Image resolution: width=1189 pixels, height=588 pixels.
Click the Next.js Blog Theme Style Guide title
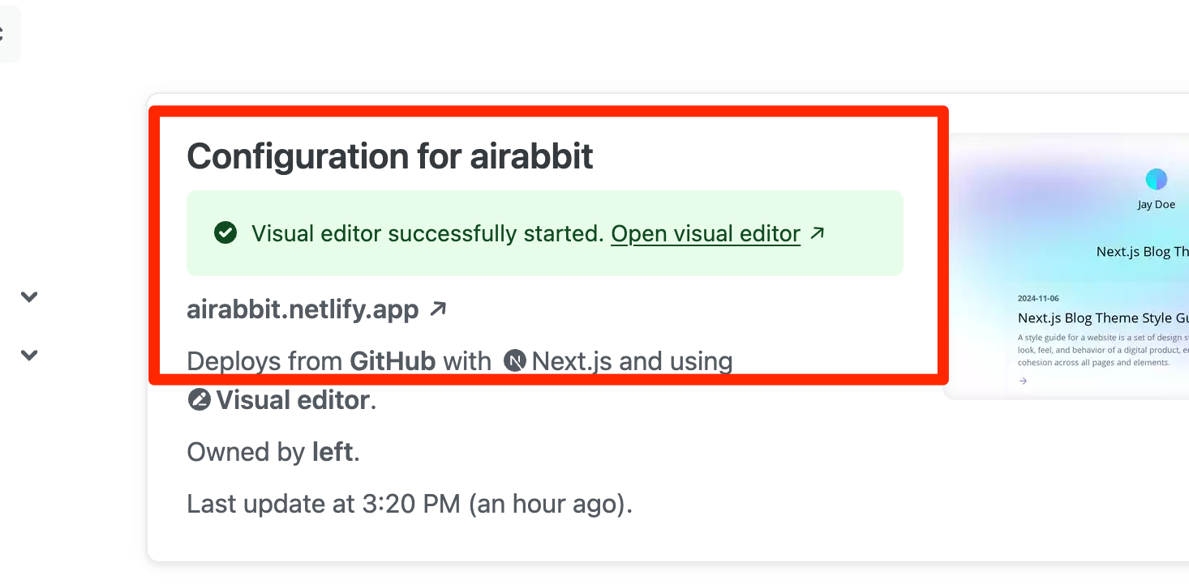coord(1103,317)
